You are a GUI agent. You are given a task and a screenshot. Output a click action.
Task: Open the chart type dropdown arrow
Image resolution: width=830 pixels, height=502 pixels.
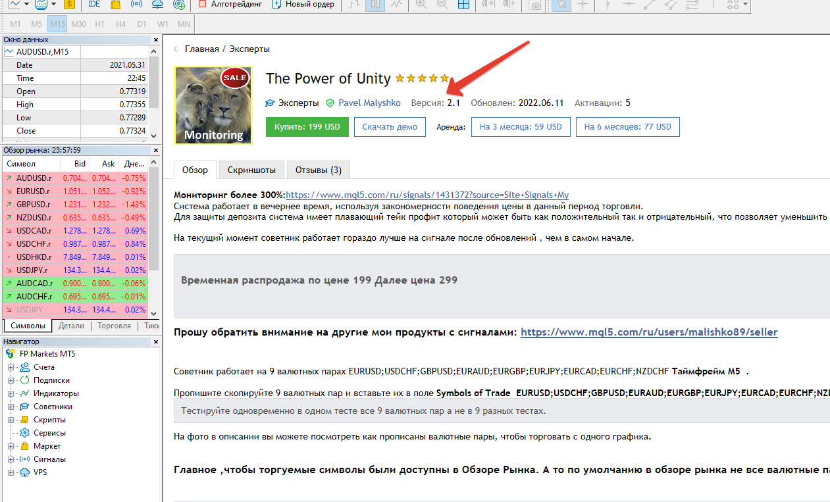pos(25,4)
